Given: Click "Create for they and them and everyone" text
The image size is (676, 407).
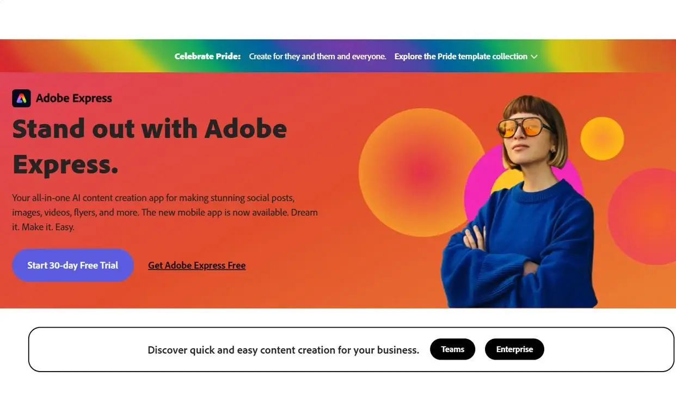Looking at the screenshot, I should (317, 57).
